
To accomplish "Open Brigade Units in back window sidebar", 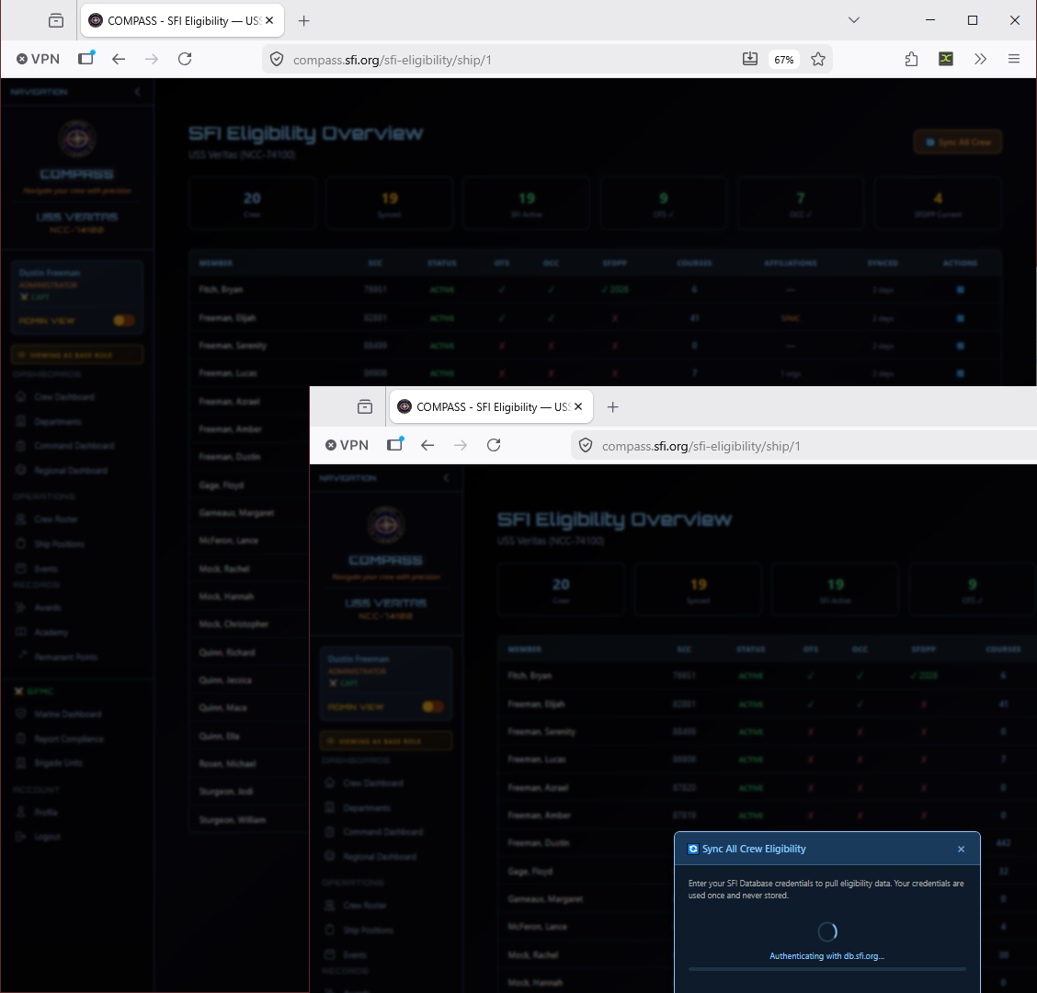I will pyautogui.click(x=58, y=763).
